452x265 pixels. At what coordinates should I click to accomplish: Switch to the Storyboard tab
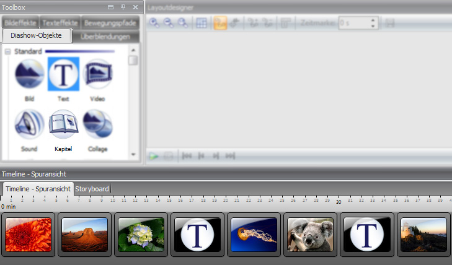click(92, 189)
